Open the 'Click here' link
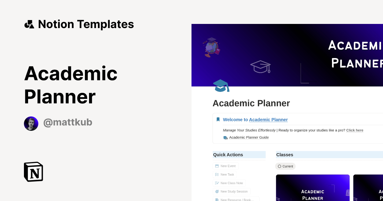 coord(355,130)
